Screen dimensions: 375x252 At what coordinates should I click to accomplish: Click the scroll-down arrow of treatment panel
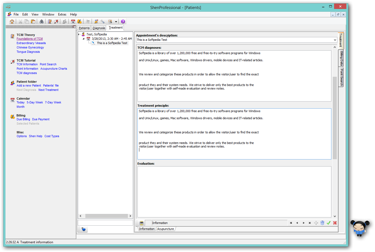coord(335,216)
